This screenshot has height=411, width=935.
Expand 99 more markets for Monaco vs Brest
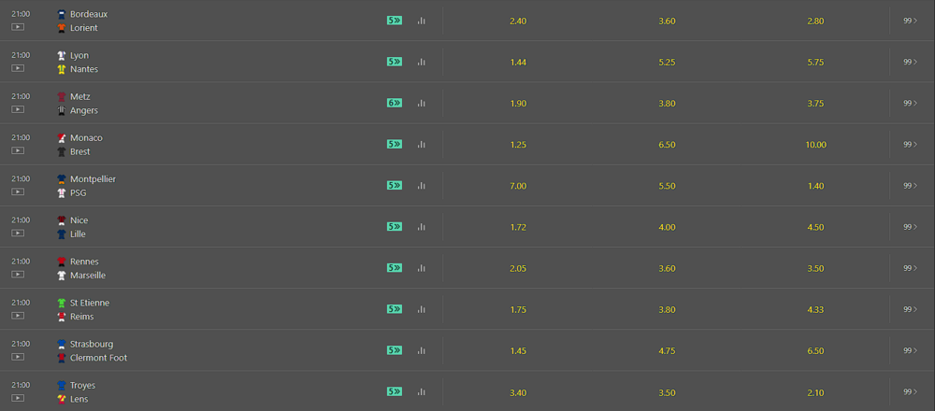[x=910, y=144]
